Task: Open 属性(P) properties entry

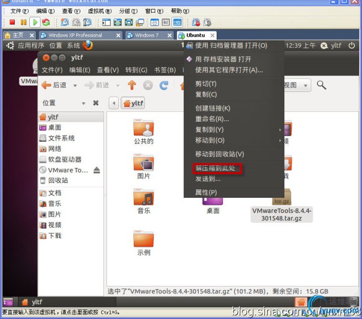Action: (x=234, y=192)
